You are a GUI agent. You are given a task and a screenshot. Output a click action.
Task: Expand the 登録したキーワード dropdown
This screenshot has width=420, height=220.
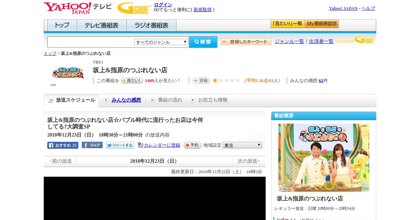click(246, 42)
